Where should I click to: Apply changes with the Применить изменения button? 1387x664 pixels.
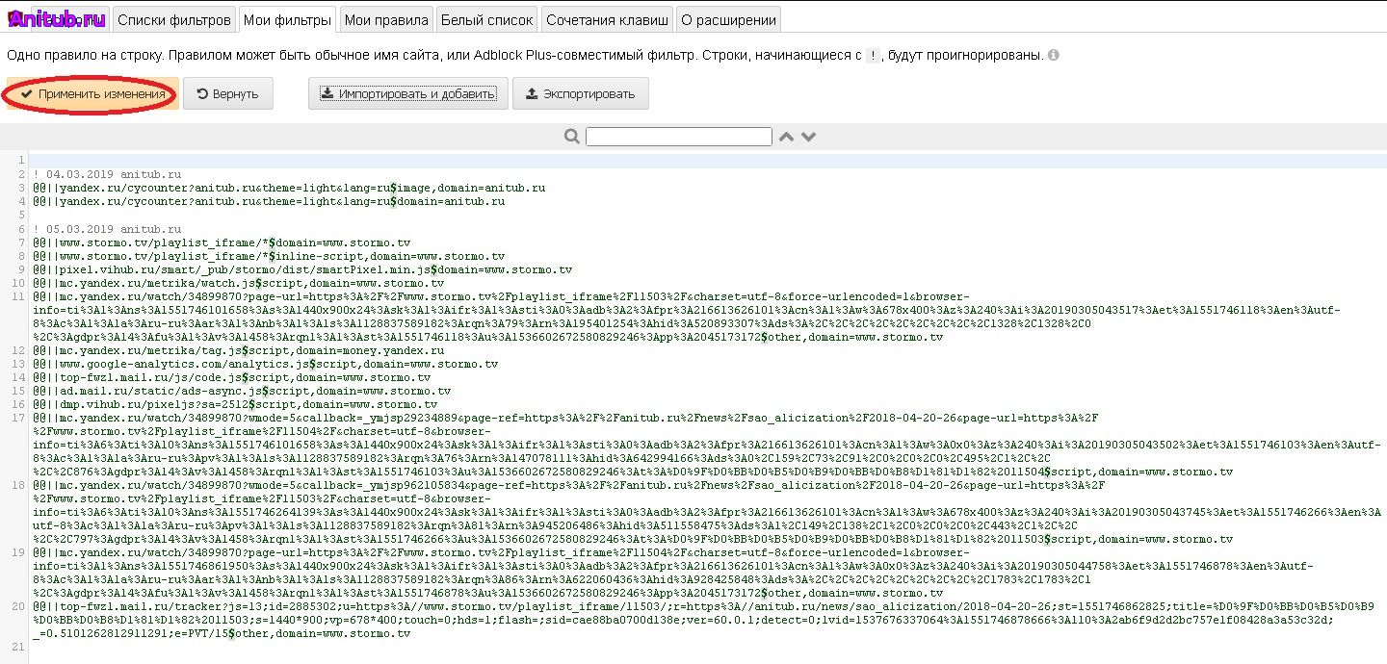coord(92,94)
